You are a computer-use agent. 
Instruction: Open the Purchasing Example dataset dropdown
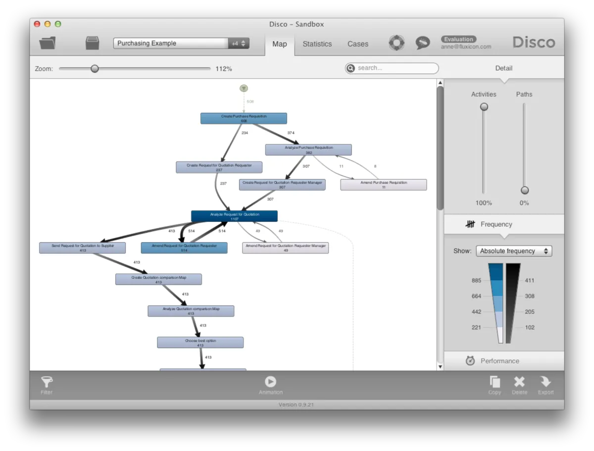click(171, 43)
